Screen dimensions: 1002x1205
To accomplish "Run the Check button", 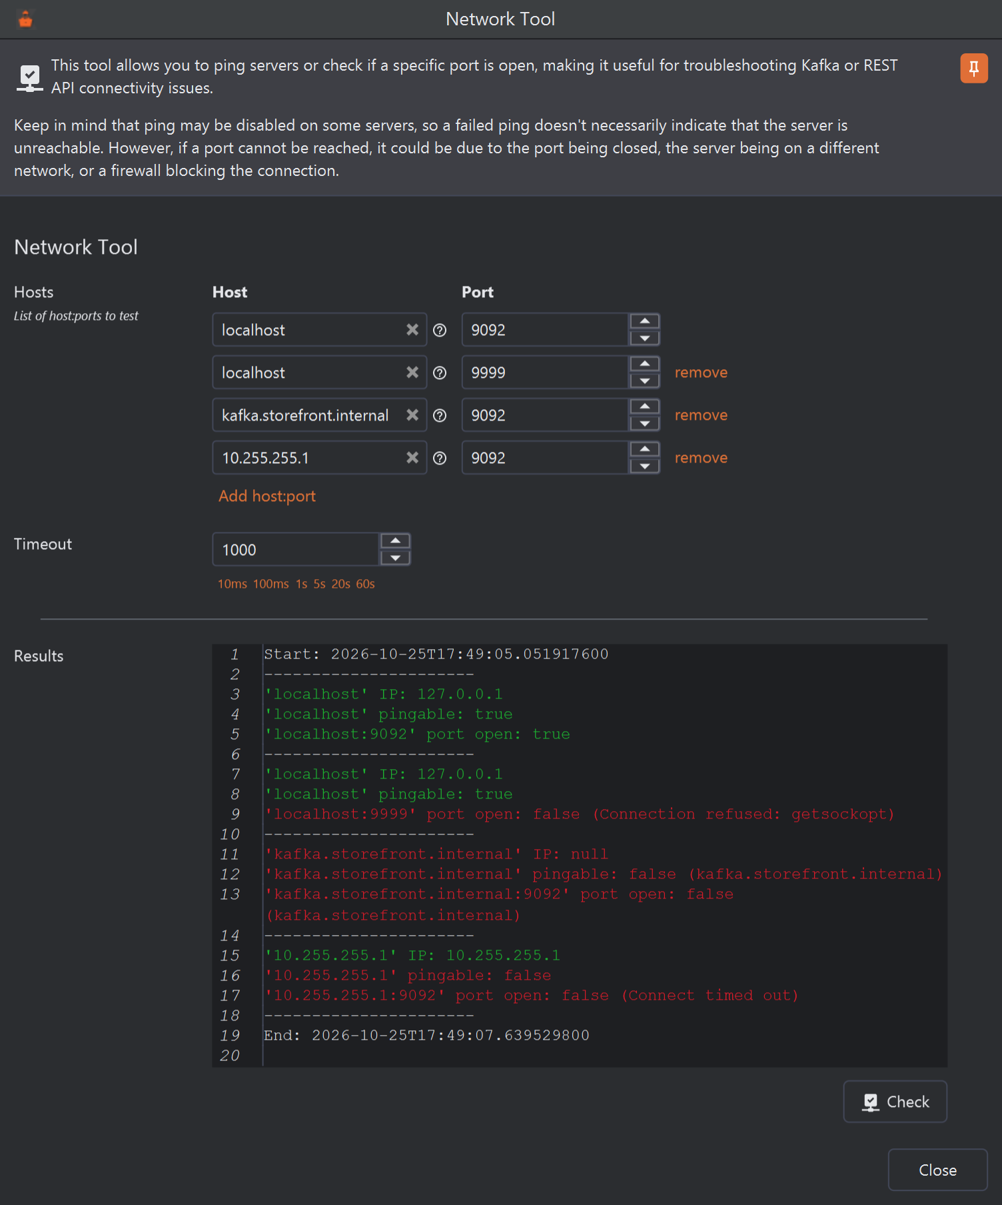I will pos(895,1102).
